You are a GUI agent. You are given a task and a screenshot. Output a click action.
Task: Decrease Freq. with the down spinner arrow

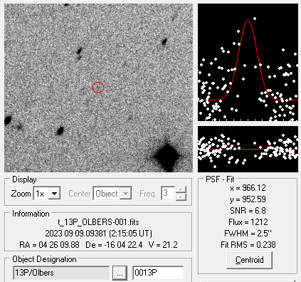181,197
